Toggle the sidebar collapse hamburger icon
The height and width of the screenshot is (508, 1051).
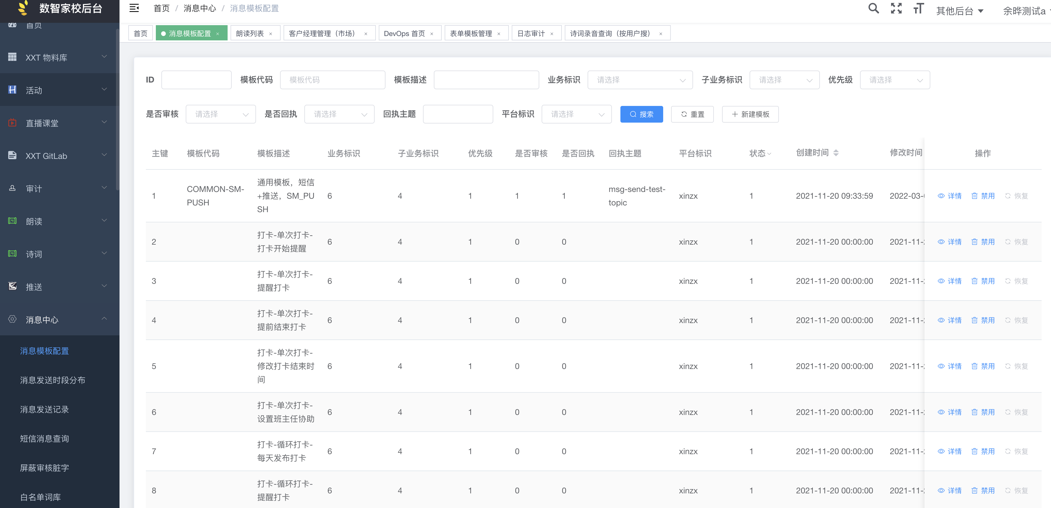(x=134, y=8)
